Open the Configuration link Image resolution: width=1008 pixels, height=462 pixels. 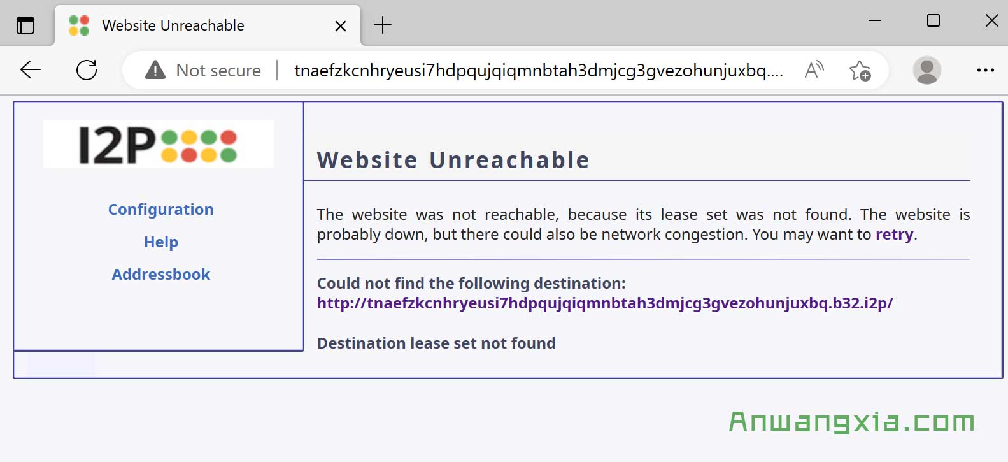[x=161, y=210]
